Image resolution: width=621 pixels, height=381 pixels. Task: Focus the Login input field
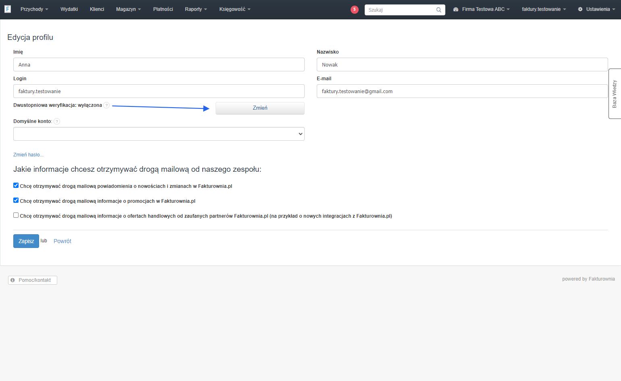pos(159,91)
